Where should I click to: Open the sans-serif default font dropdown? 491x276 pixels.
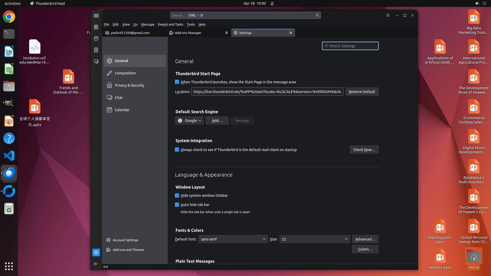pyautogui.click(x=233, y=239)
